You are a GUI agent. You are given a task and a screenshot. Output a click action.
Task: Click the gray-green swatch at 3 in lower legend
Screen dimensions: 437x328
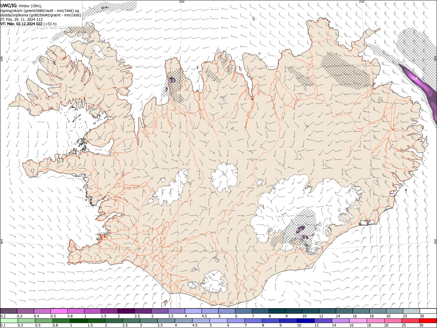click(x=149, y=320)
